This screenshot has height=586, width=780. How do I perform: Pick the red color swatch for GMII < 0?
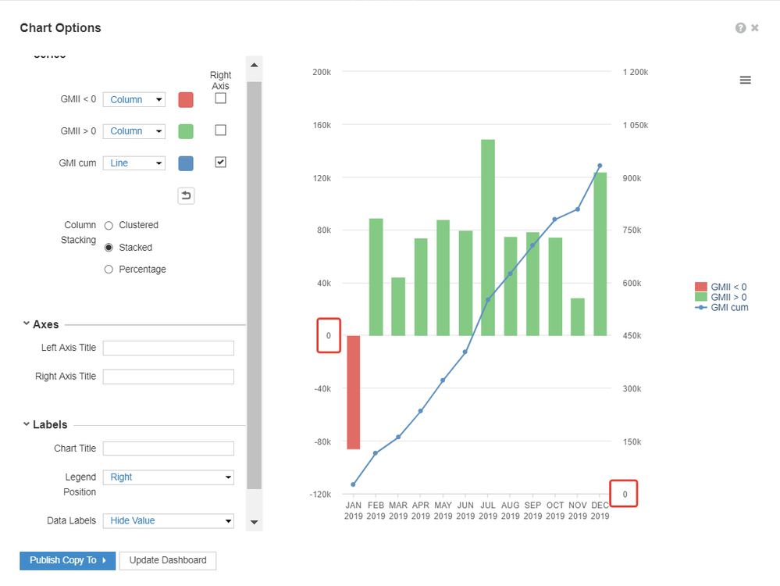(186, 99)
